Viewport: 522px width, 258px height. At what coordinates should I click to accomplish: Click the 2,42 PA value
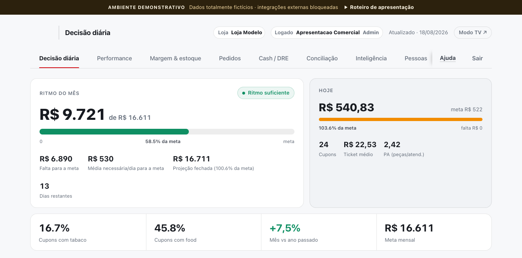click(x=392, y=145)
